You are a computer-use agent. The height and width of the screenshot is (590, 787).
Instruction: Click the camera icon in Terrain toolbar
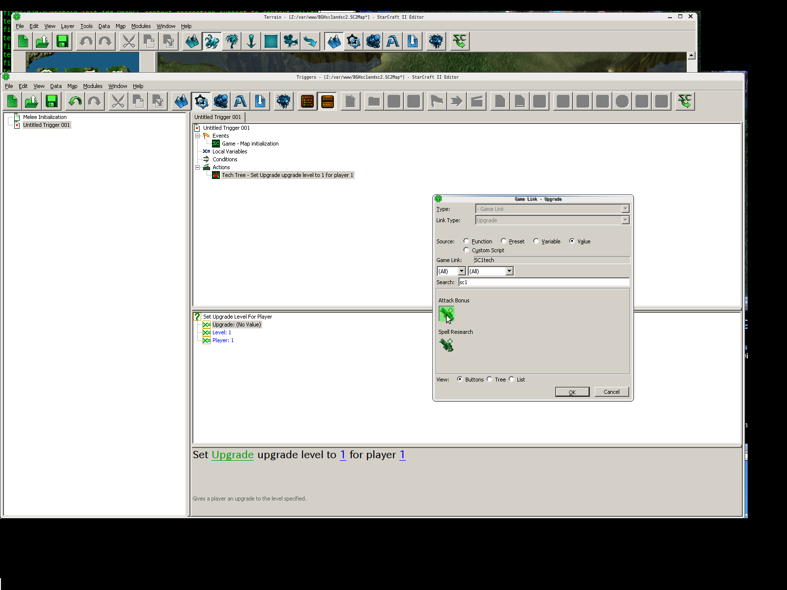291,41
